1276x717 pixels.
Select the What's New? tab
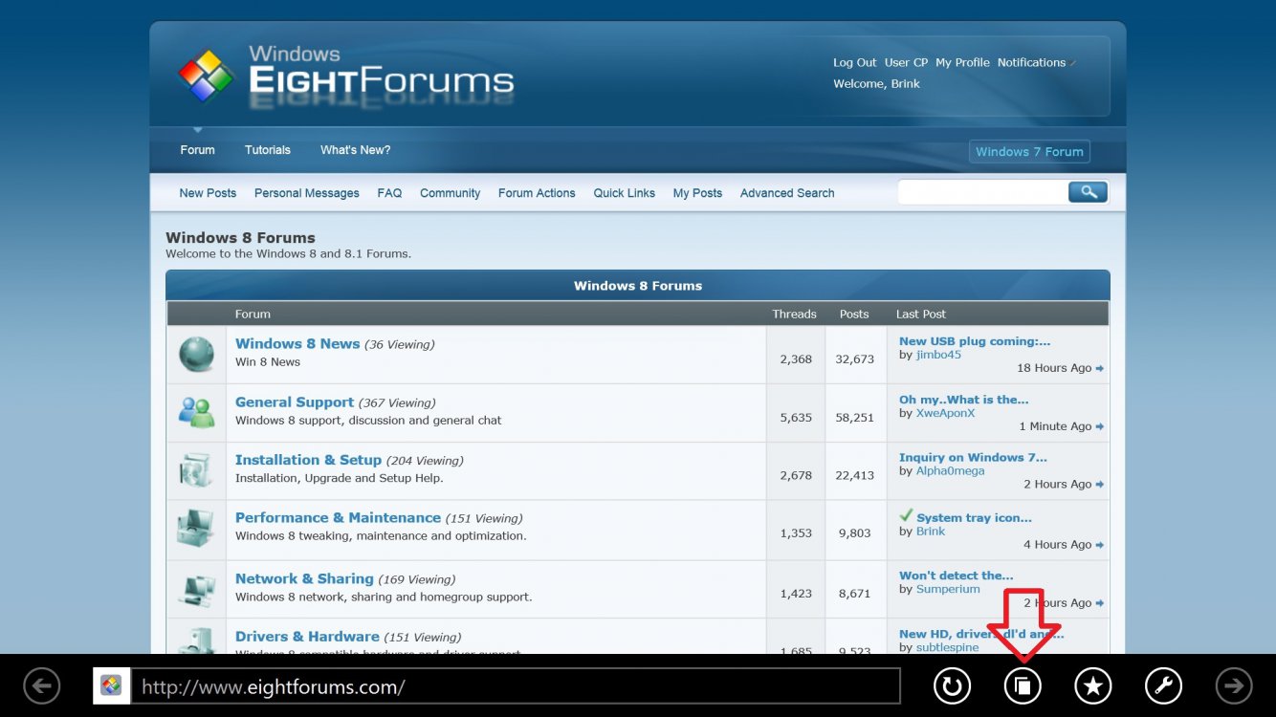355,150
